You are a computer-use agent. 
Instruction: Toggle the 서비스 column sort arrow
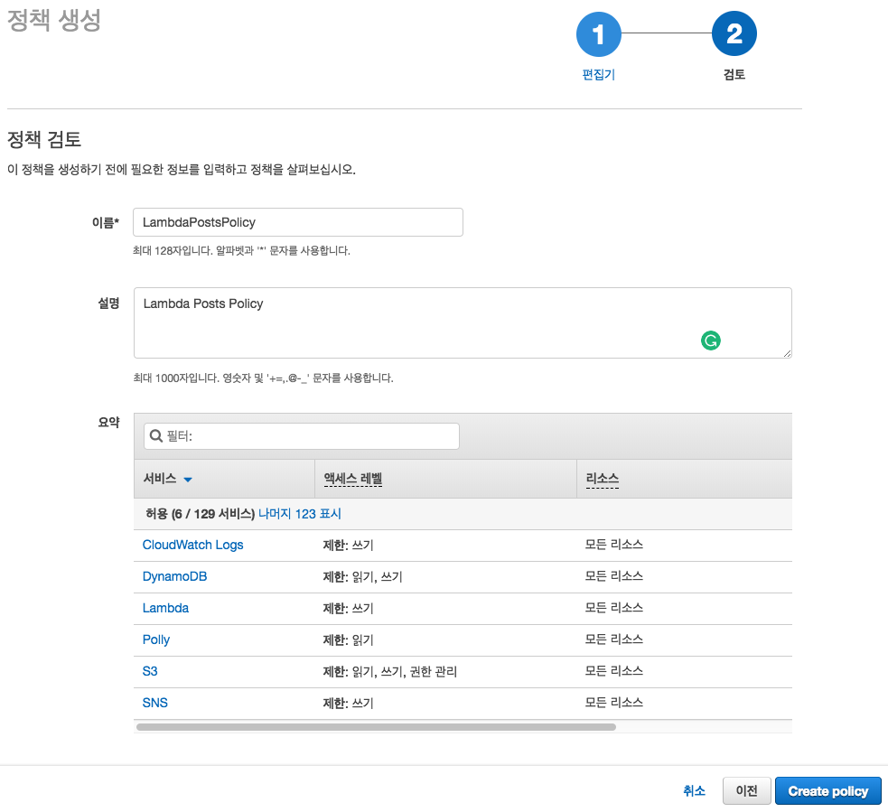[188, 480]
